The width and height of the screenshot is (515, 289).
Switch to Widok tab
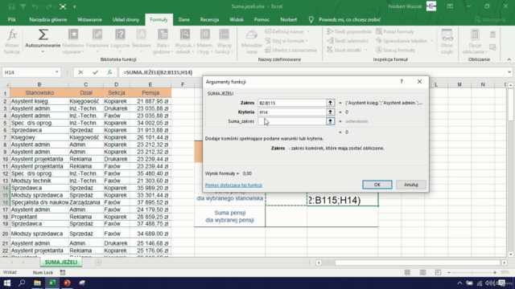tap(236, 19)
